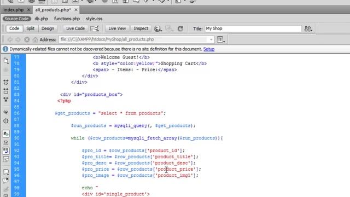Click the <div id='single_product'> line

tap(115, 194)
